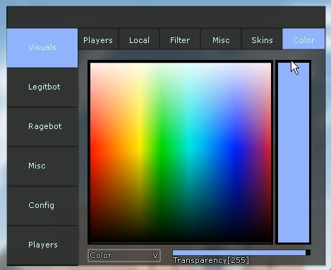Open the Legitbot section
The height and width of the screenshot is (270, 331).
[42, 87]
